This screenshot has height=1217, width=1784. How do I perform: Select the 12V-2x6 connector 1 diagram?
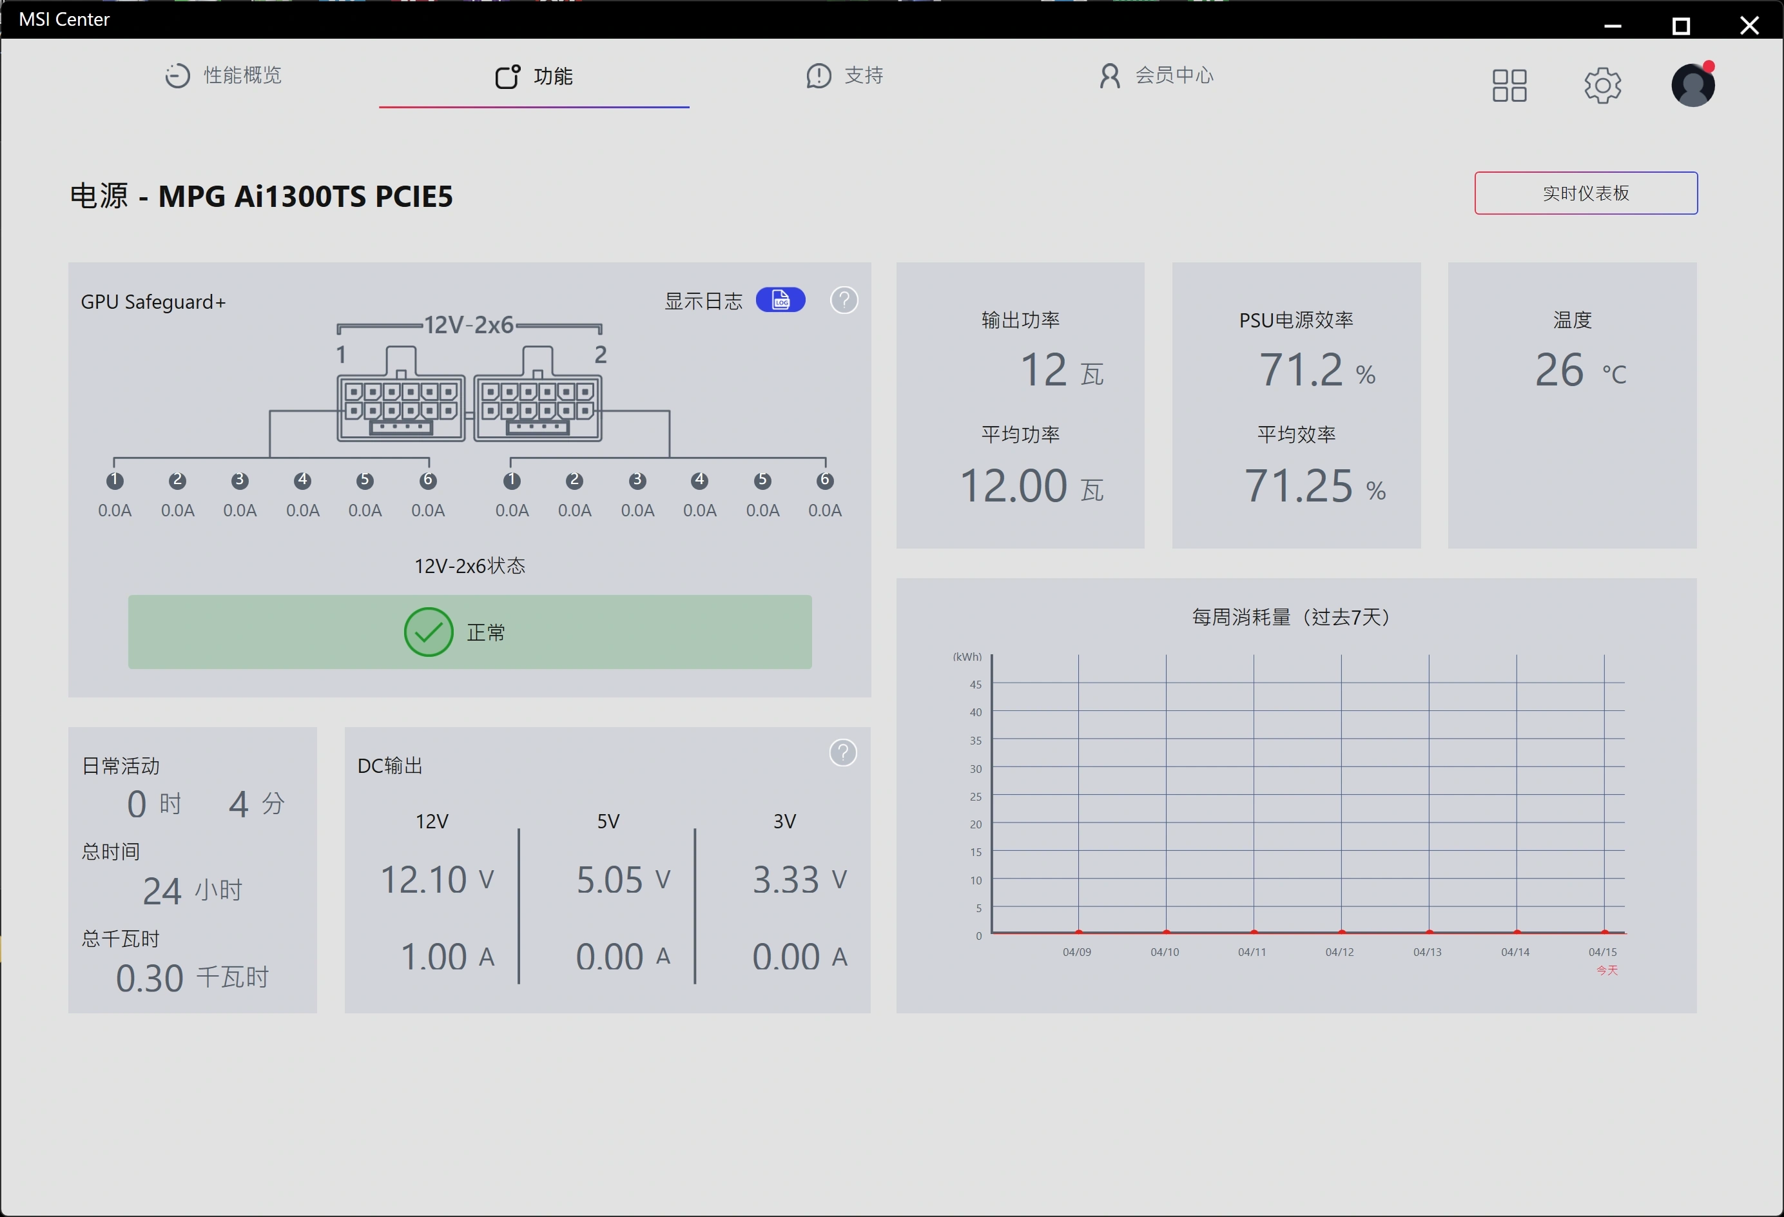click(x=401, y=394)
